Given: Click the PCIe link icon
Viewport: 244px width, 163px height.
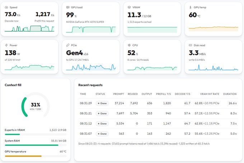Looking at the screenshot, I should click(68, 45).
